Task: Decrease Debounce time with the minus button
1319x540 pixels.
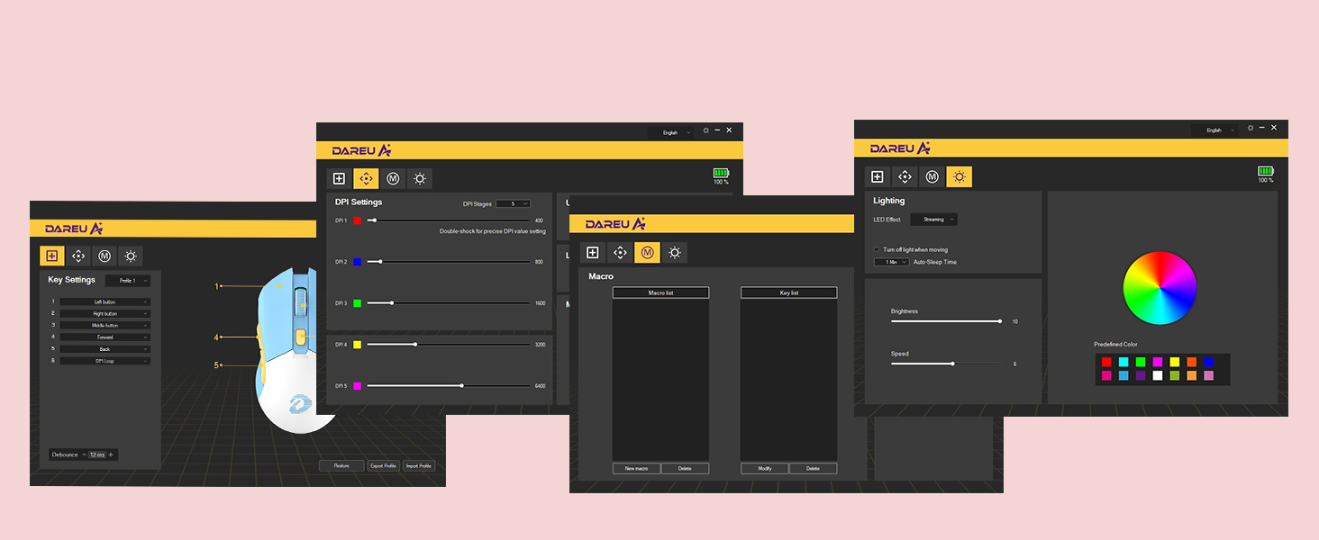Action: pyautogui.click(x=84, y=454)
